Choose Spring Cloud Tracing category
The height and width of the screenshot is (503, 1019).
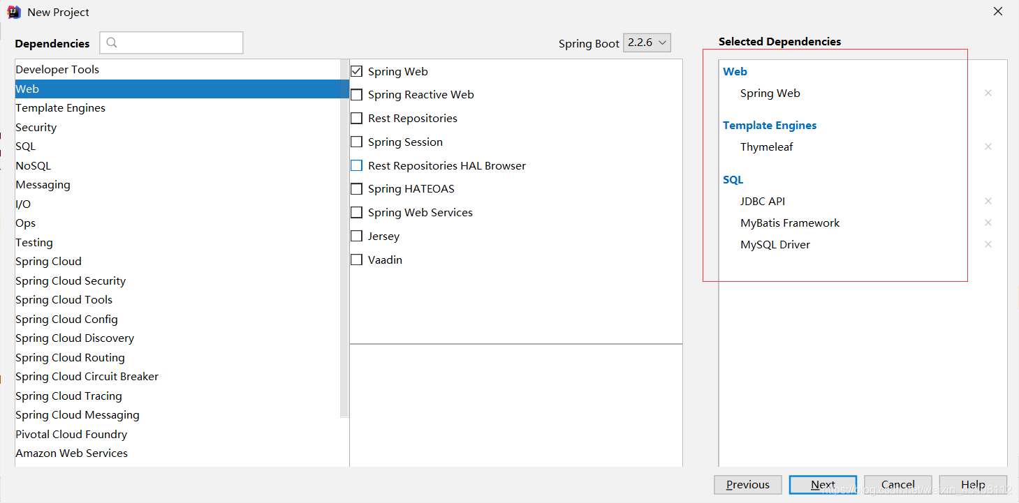click(x=177, y=396)
